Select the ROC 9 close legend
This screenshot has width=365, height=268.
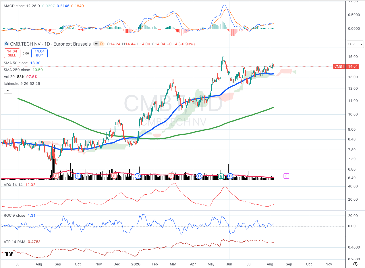[14, 215]
